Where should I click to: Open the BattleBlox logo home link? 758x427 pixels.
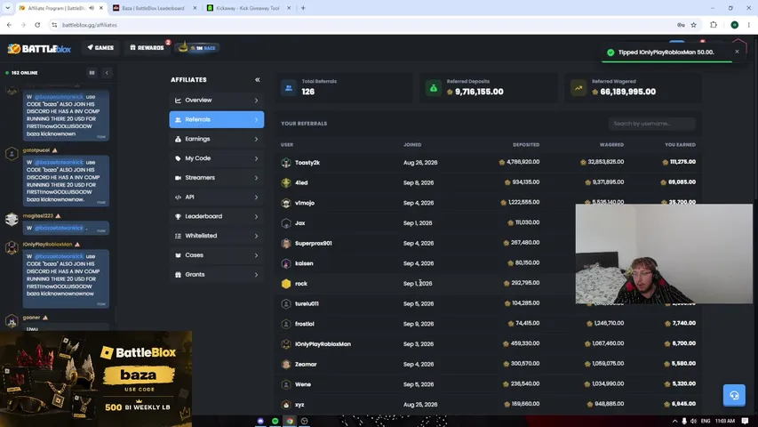tap(39, 48)
